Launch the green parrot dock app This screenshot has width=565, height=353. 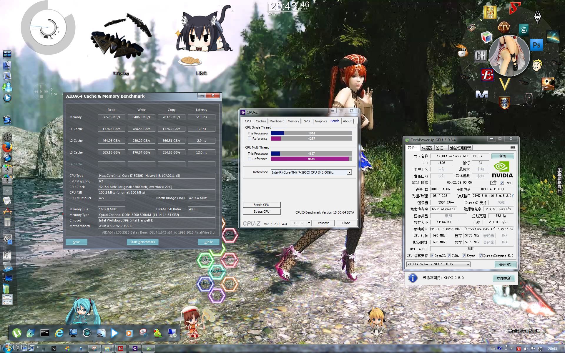click(x=158, y=333)
